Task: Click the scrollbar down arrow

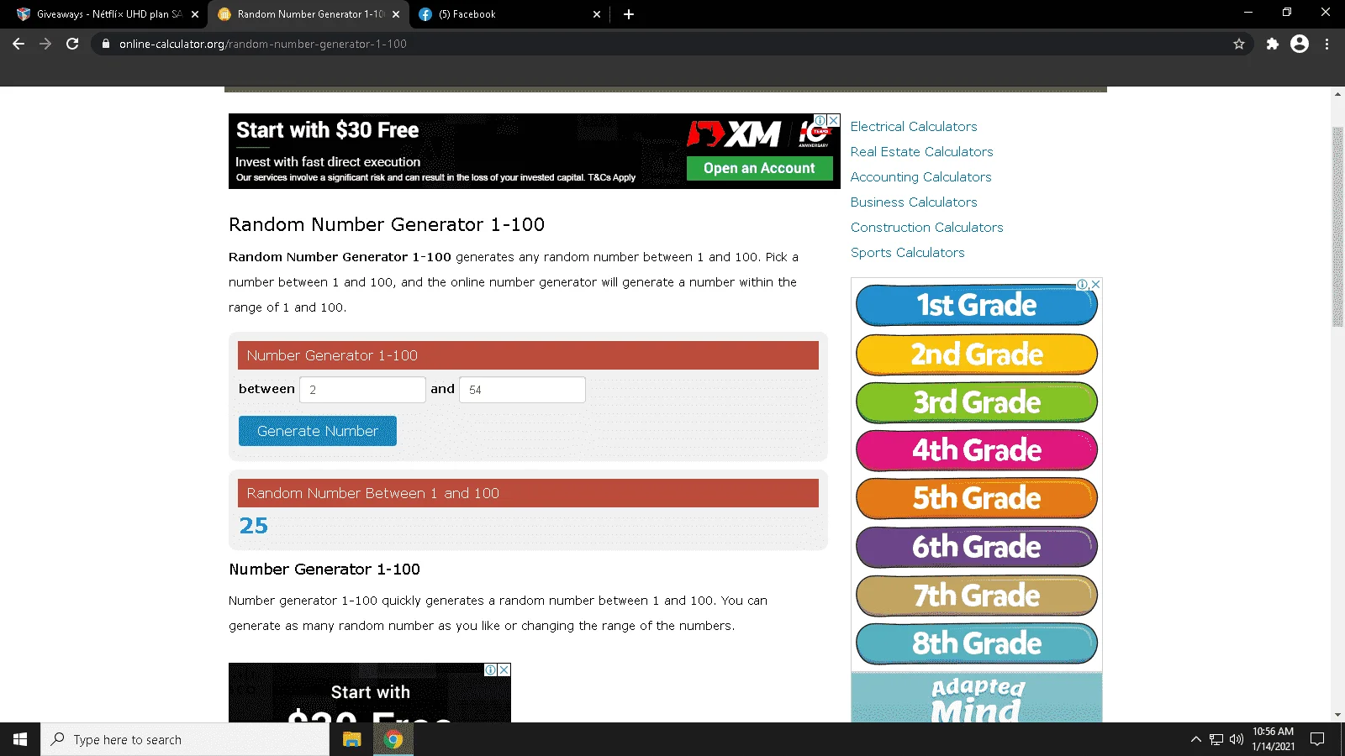Action: click(1337, 716)
